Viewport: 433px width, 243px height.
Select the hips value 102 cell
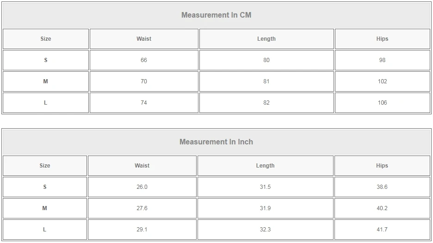point(382,81)
